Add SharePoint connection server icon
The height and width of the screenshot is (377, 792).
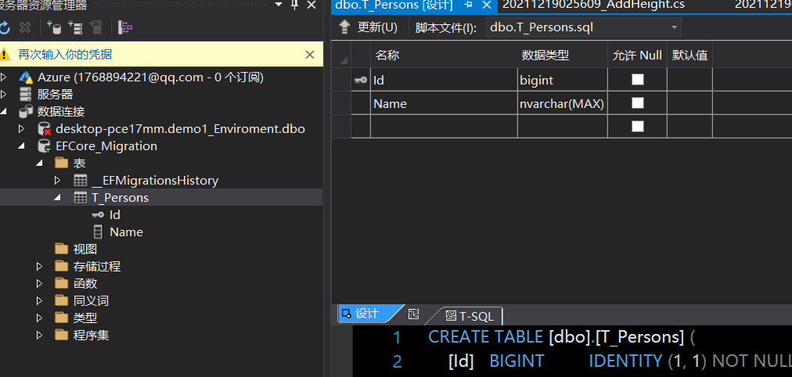tap(95, 27)
